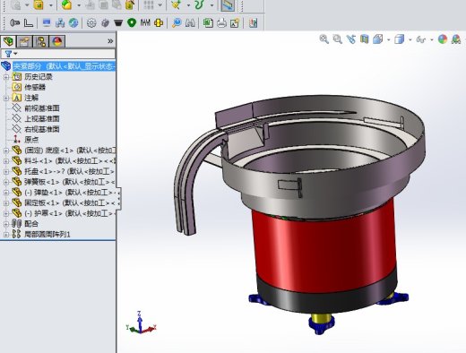Open the PropertyManager tab
This screenshot has height=353, width=466.
[24, 41]
